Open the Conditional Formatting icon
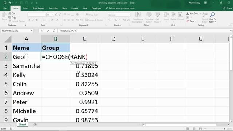The image size is (233, 131). coord(138,15)
